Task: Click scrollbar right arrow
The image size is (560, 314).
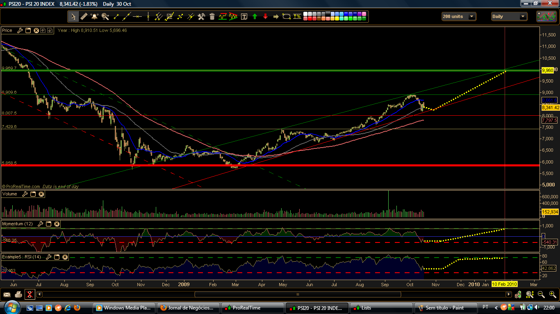Action: tap(509, 294)
